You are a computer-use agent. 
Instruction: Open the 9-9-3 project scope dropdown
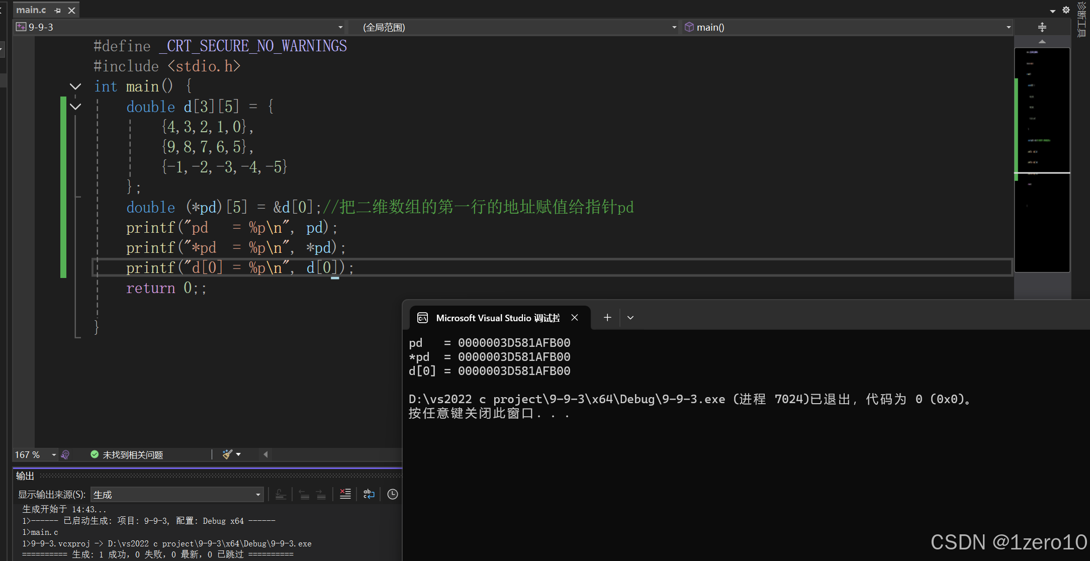pos(340,27)
